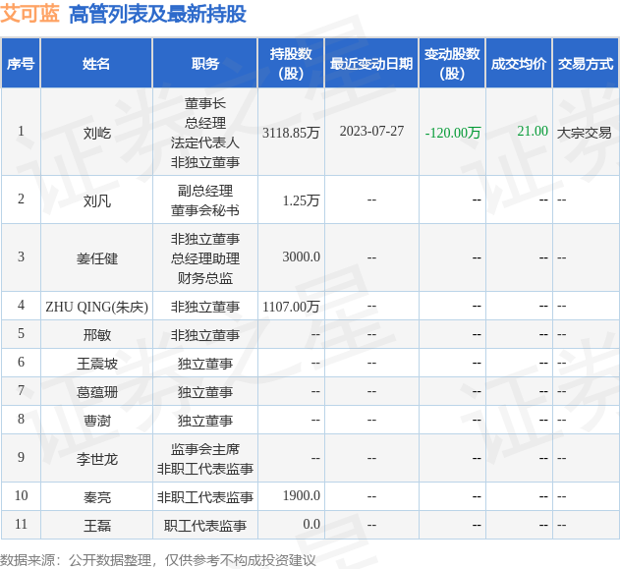
Task: Click 董事长 in 刘屹's position cell
Action: [x=204, y=103]
